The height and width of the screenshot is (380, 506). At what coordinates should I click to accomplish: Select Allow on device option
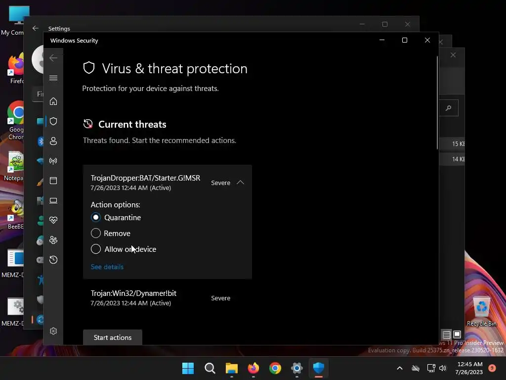96,249
